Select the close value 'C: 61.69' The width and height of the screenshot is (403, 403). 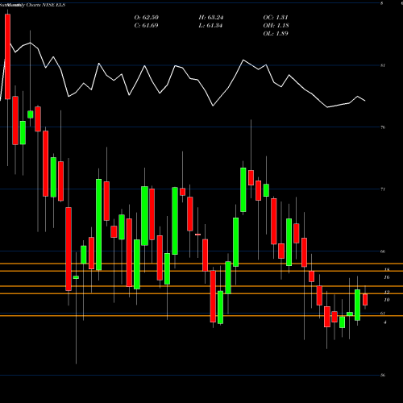coord(146,26)
